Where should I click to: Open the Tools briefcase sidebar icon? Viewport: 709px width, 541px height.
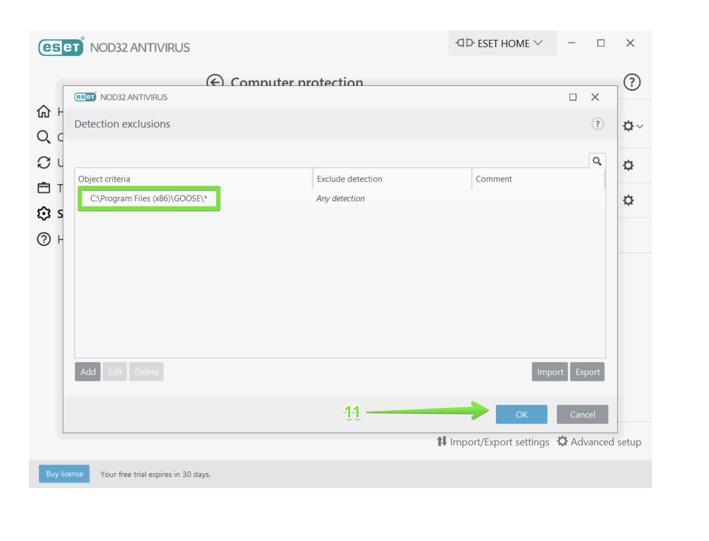[44, 188]
